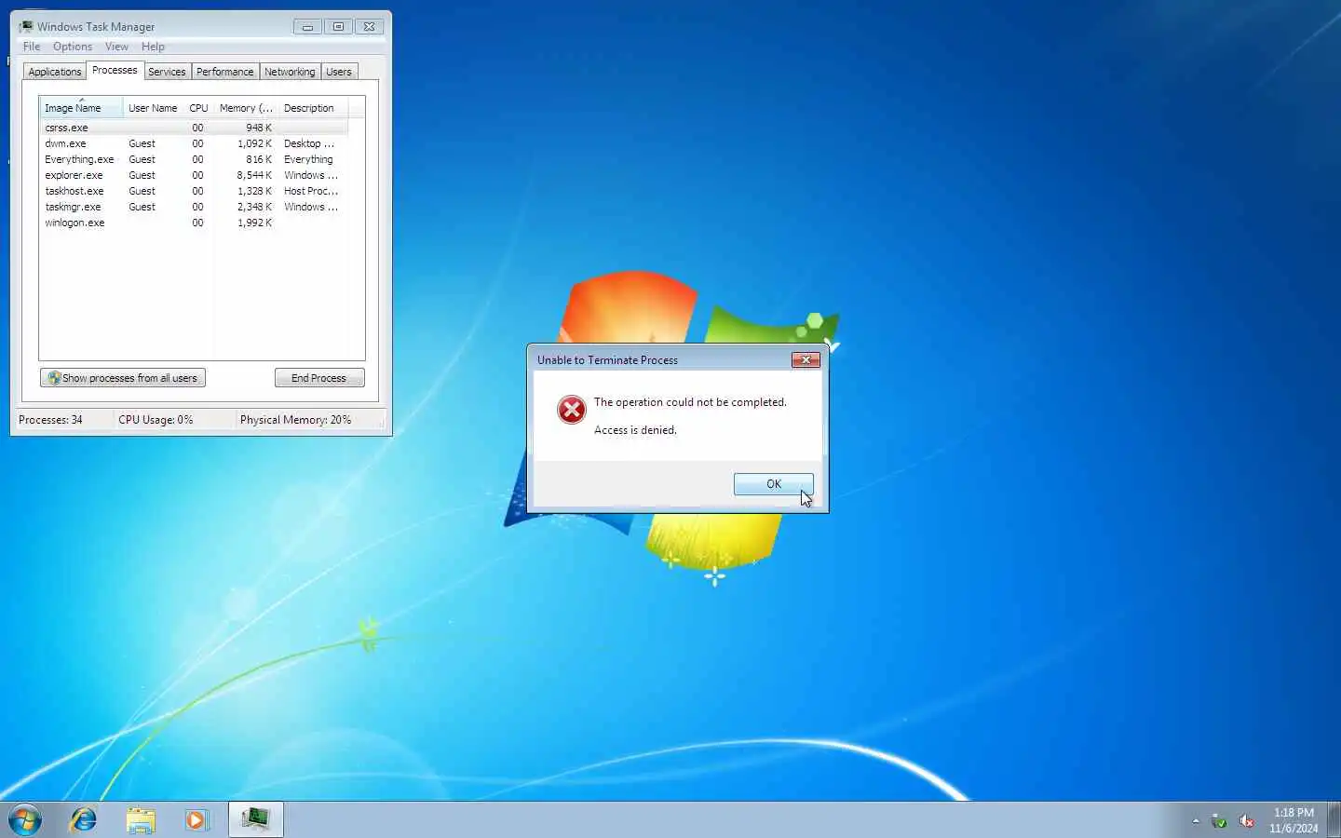Switch to the Networking tab

point(290,72)
